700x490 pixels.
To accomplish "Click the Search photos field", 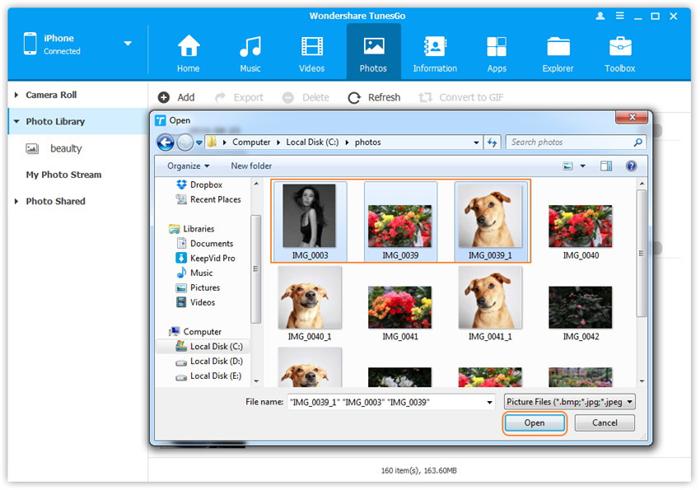I will [x=576, y=142].
